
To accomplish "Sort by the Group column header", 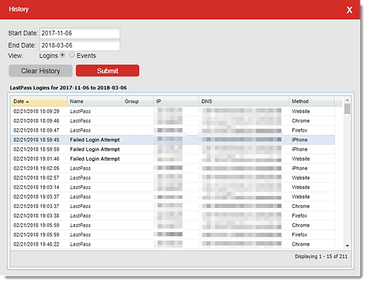I will pyautogui.click(x=138, y=102).
